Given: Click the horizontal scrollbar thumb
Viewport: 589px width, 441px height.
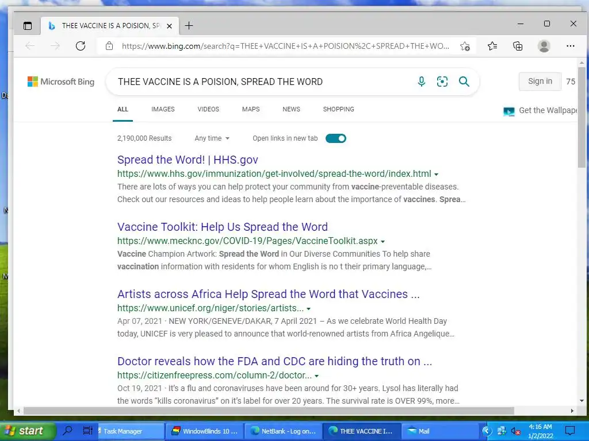Looking at the screenshot, I should pos(269,411).
